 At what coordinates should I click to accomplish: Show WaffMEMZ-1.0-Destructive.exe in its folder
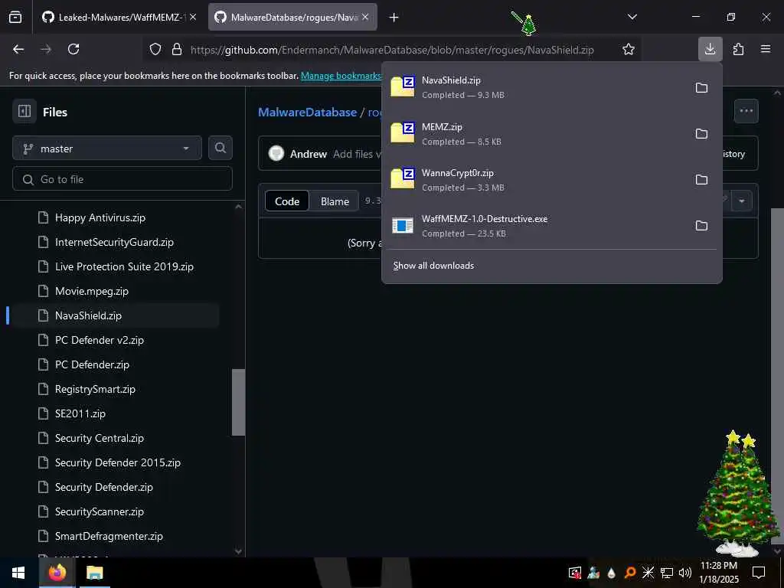point(701,226)
